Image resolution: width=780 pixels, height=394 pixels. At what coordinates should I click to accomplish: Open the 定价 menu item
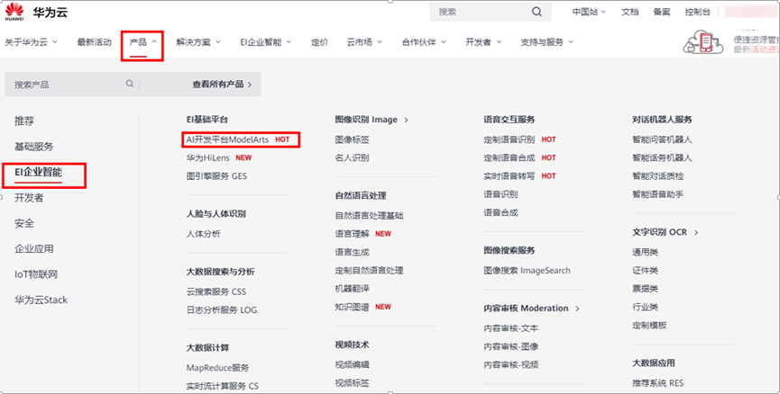coord(319,42)
